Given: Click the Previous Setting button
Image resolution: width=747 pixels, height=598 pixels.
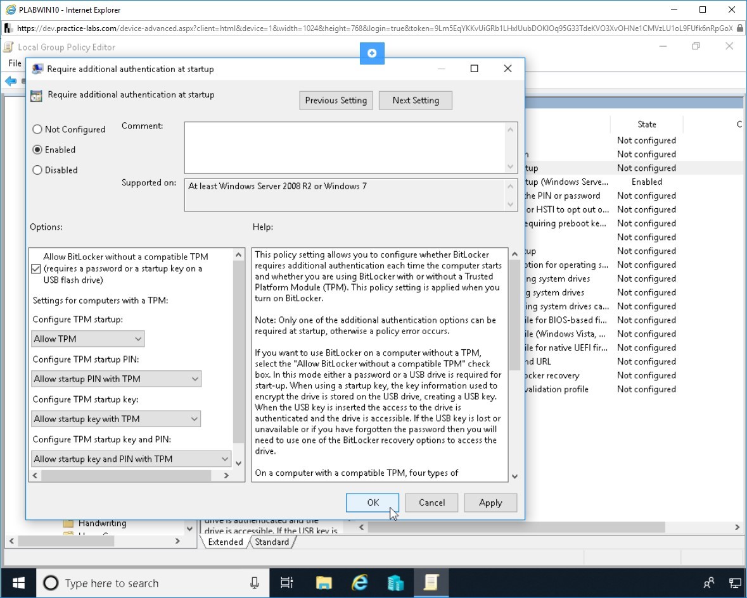Looking at the screenshot, I should coord(336,101).
